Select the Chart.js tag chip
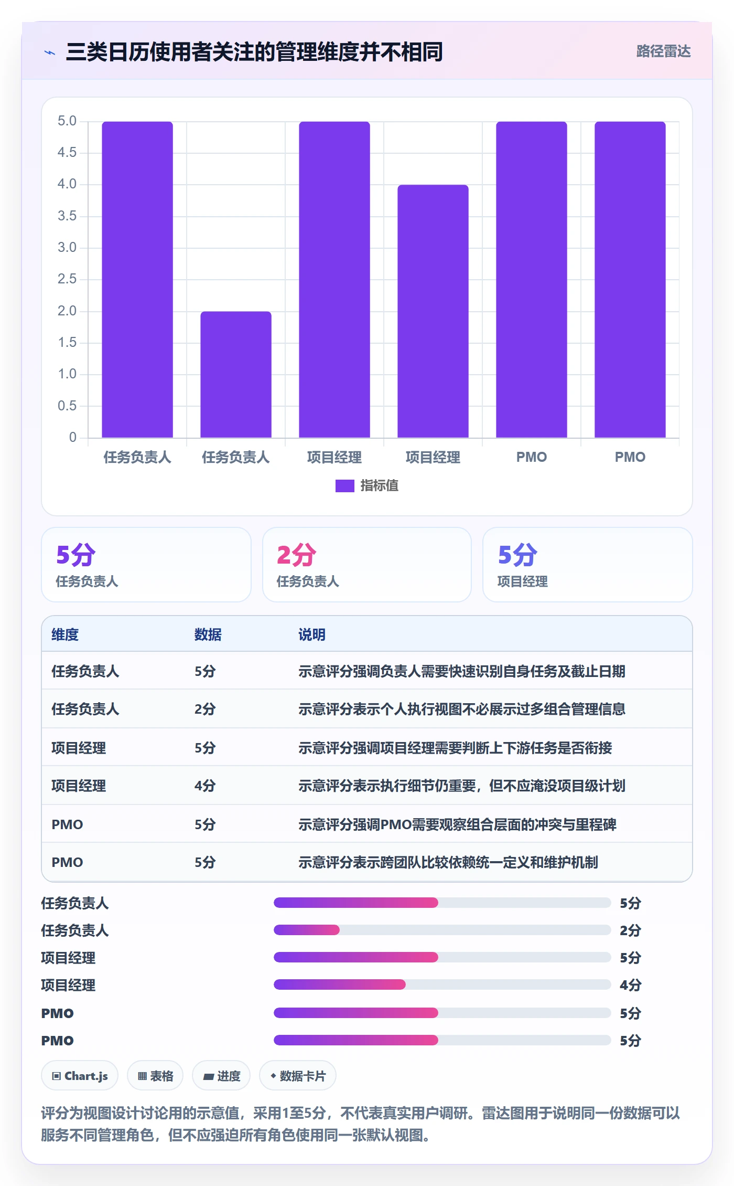 80,1076
